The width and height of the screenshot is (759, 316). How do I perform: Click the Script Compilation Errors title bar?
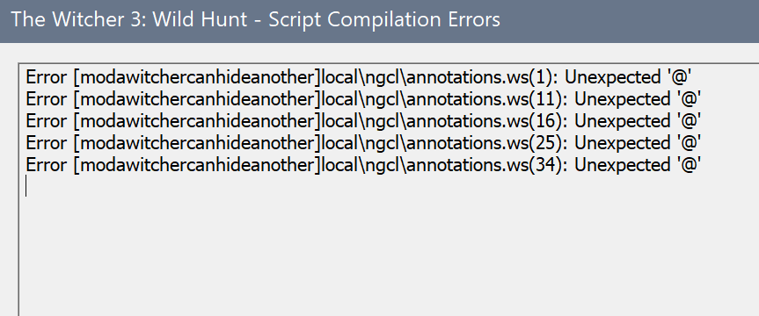click(380, 21)
